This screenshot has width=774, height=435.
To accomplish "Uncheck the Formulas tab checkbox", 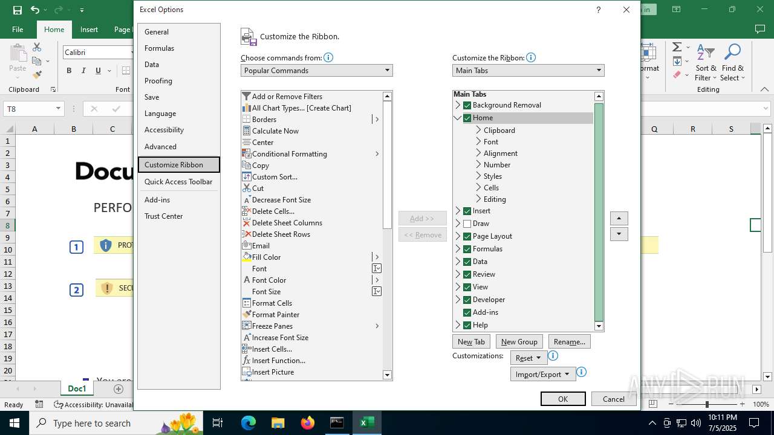I will pyautogui.click(x=467, y=249).
